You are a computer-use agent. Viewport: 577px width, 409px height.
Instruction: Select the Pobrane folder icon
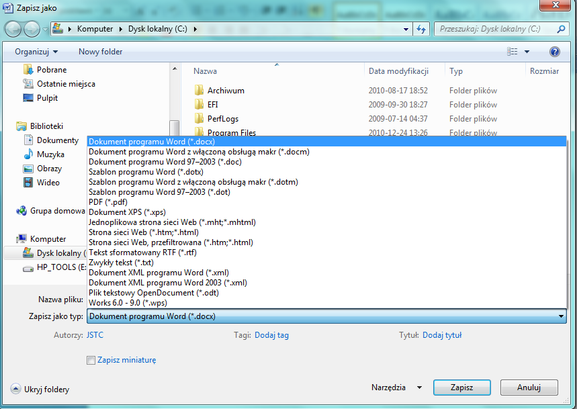coord(28,70)
